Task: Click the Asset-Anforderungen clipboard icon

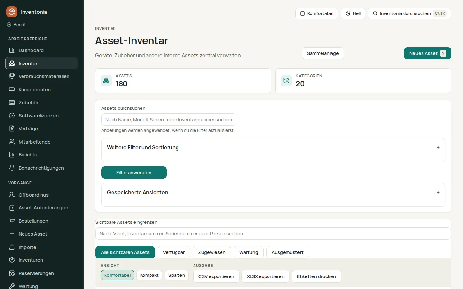Action: point(12,208)
